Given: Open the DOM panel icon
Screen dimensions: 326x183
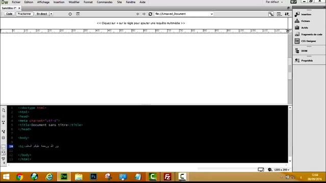Looking at the screenshot, I should pyautogui.click(x=297, y=51).
